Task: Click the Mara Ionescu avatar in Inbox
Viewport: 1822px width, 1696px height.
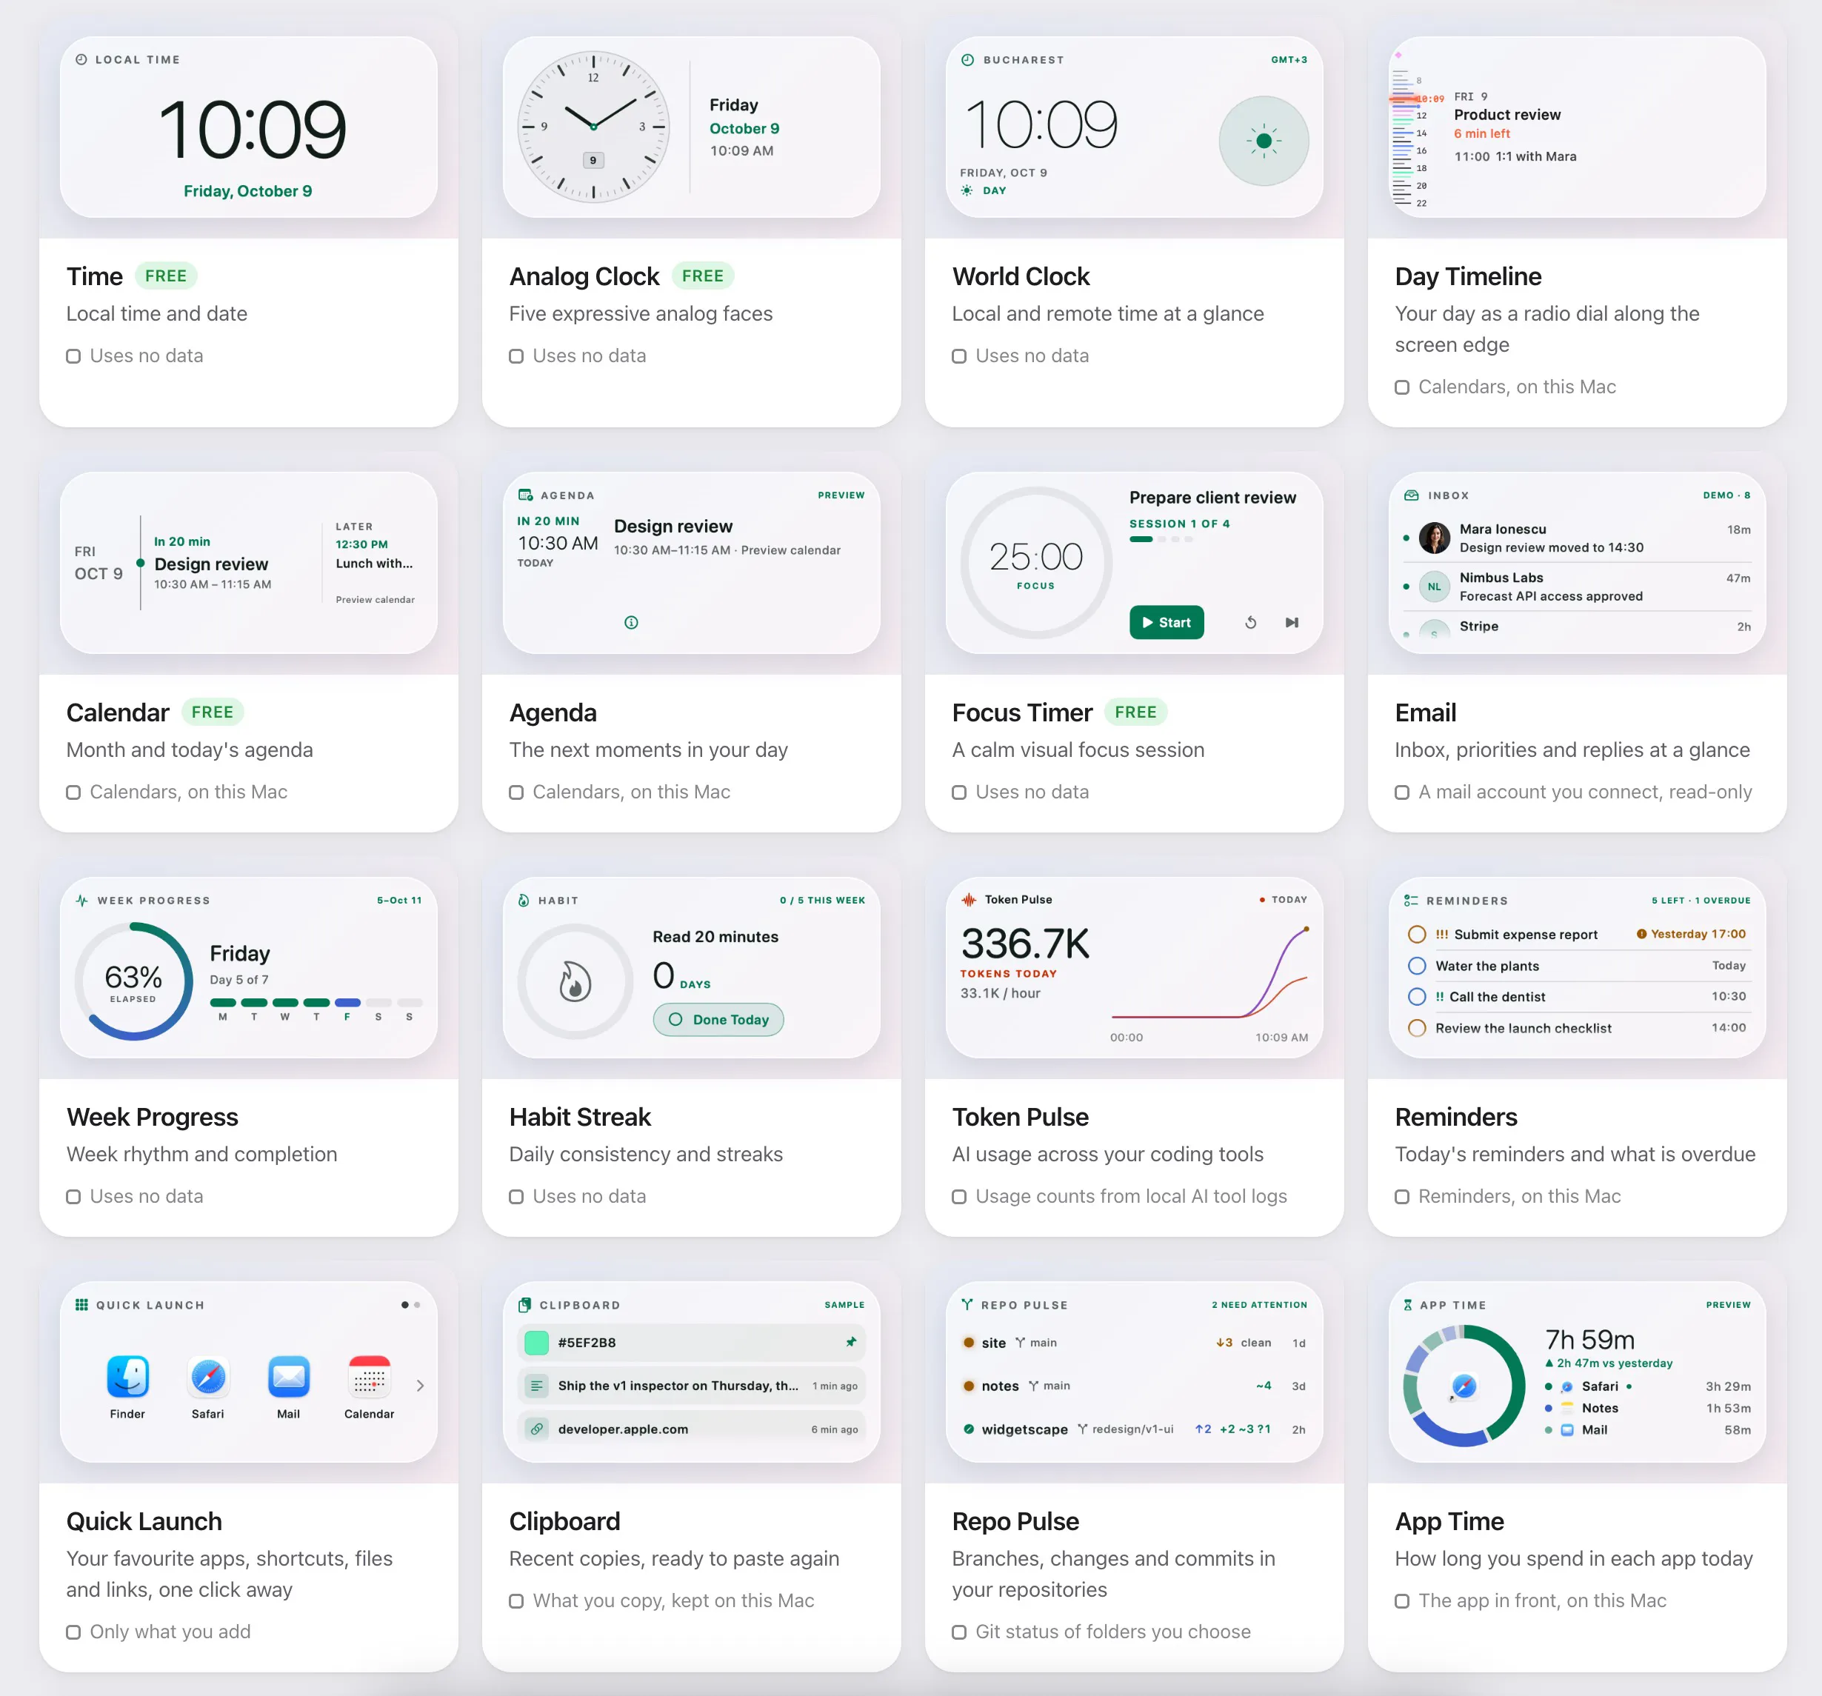Action: pyautogui.click(x=1435, y=538)
